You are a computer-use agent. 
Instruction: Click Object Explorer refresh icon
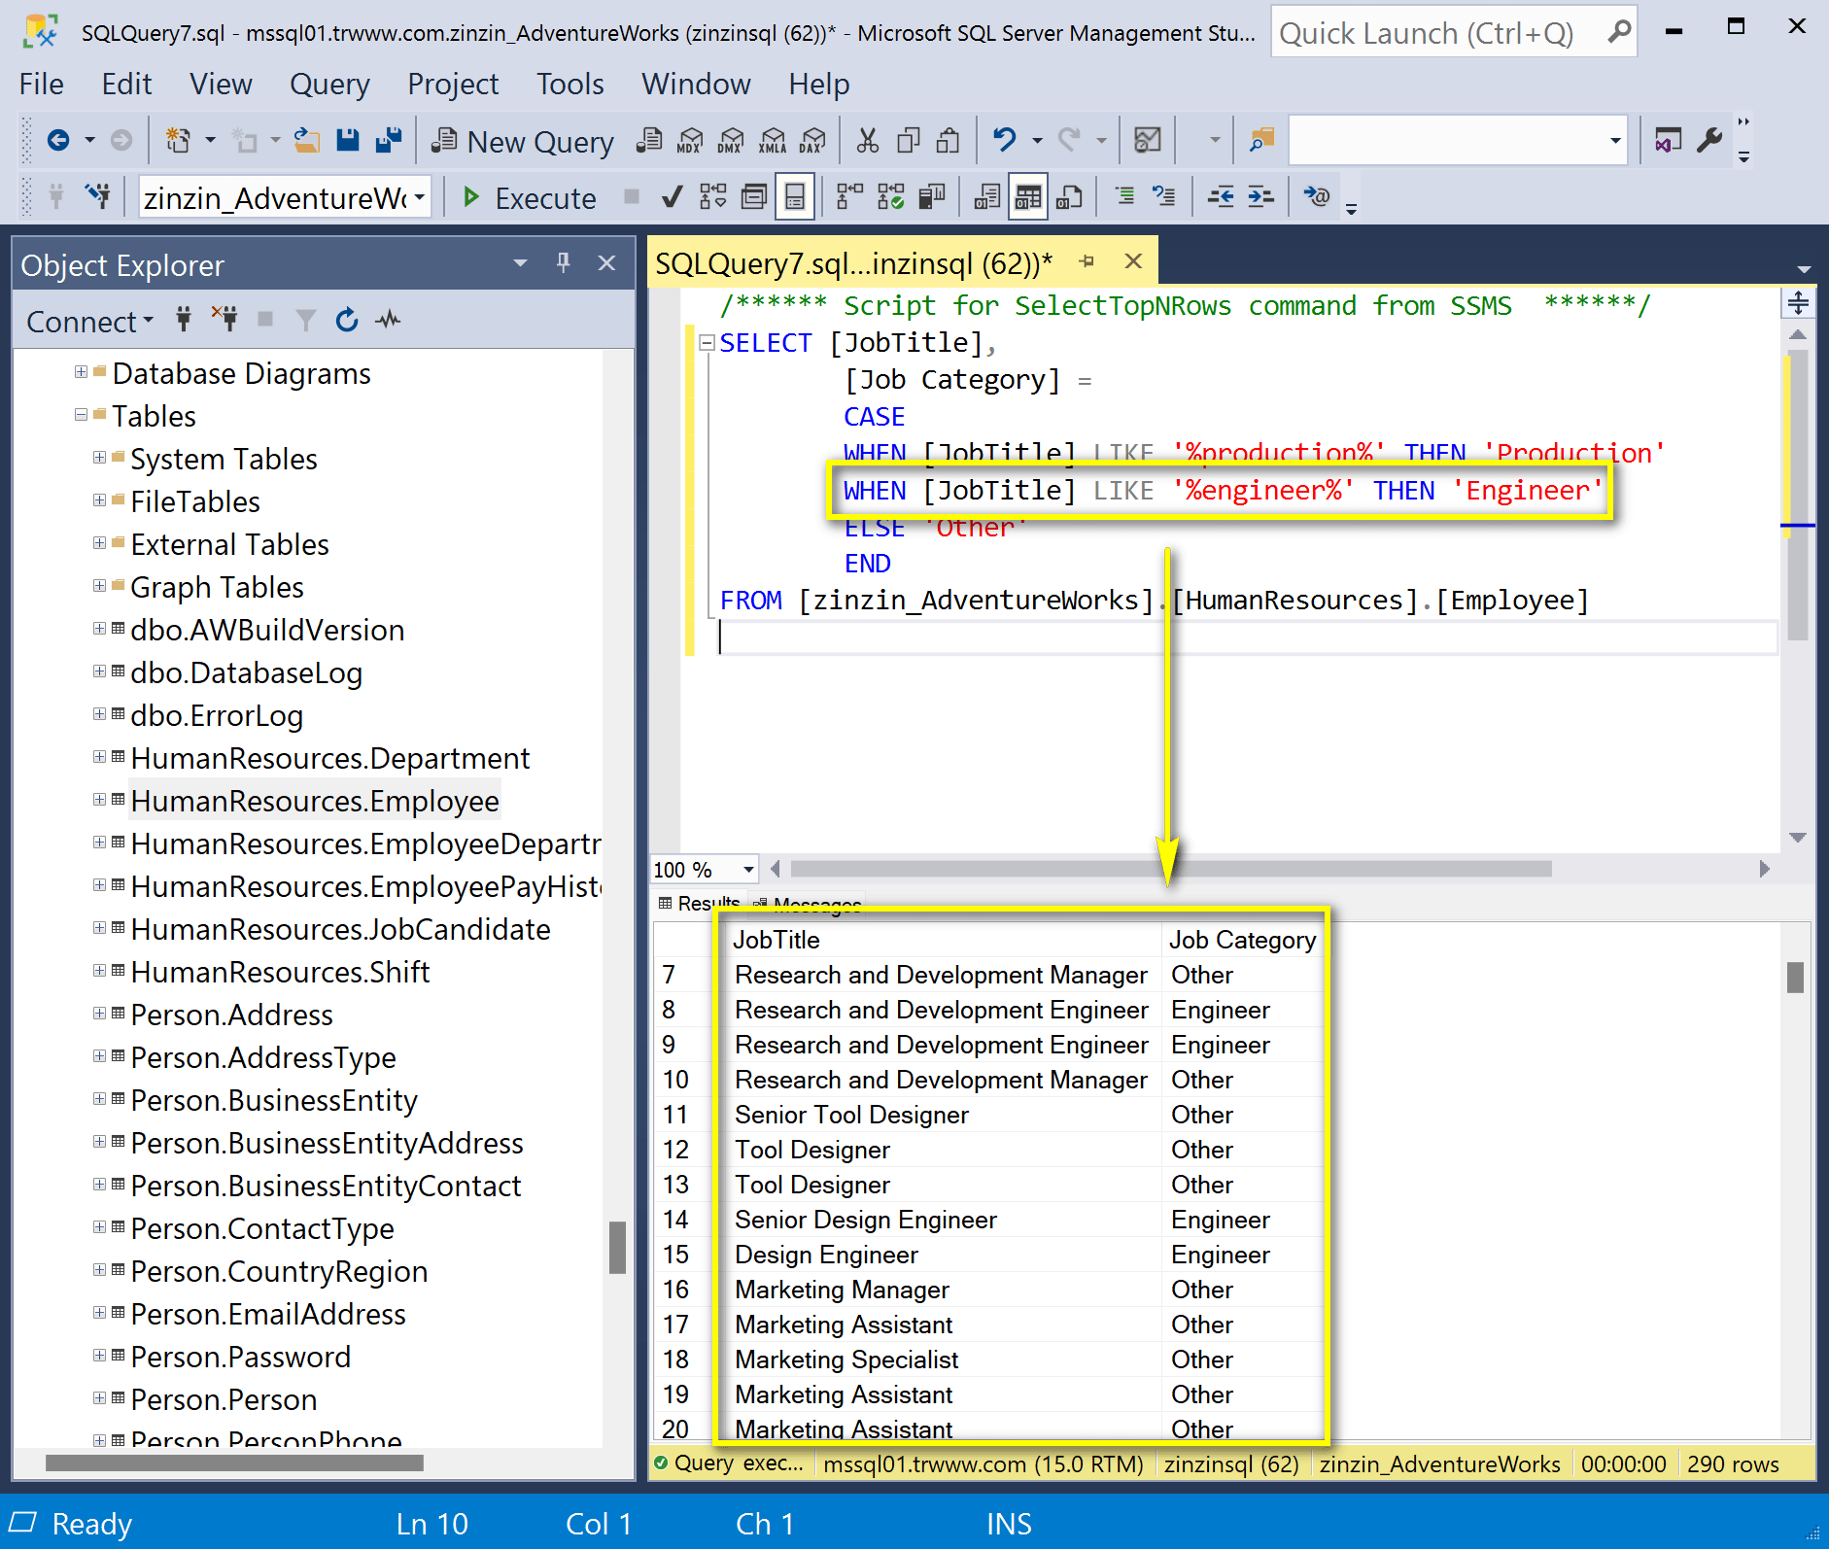tap(346, 320)
